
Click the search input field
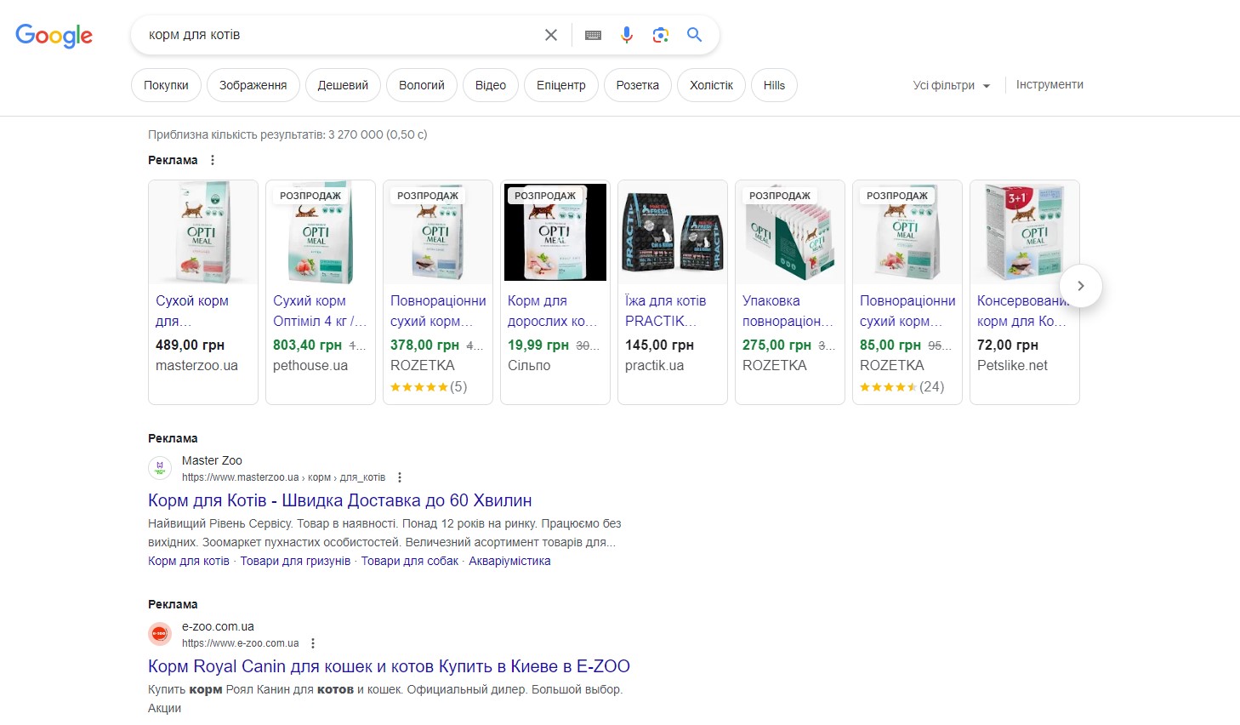(x=340, y=35)
